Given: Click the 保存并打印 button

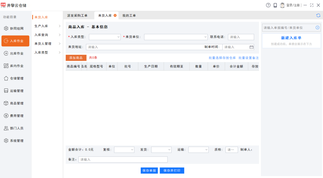Looking at the screenshot, I should (x=172, y=170).
